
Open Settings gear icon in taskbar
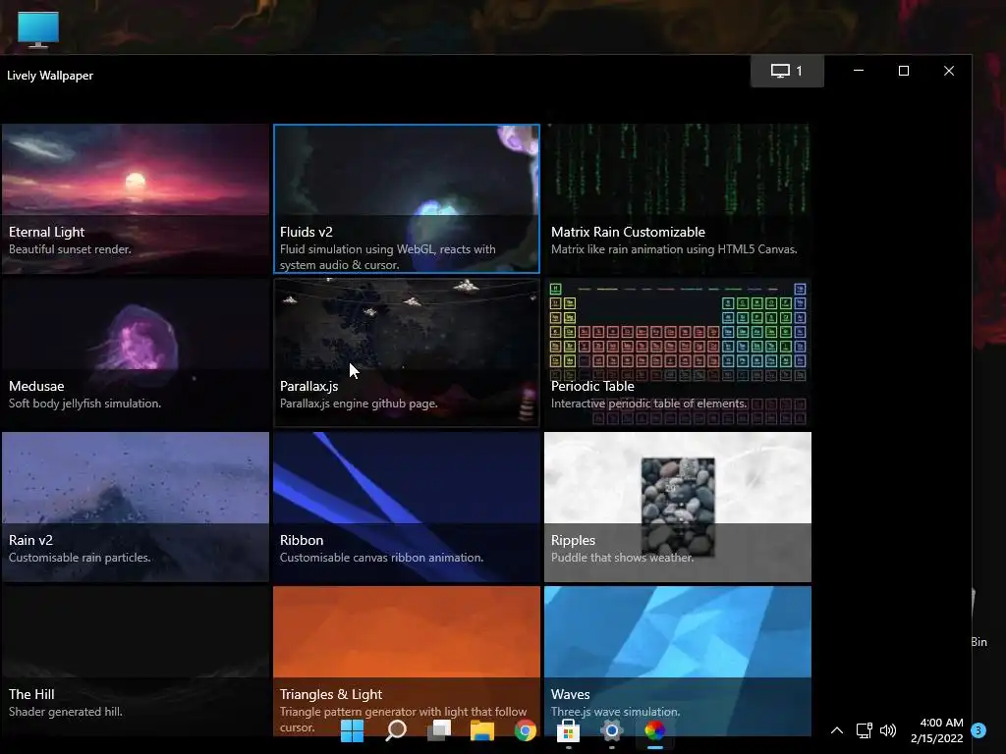coord(611,730)
